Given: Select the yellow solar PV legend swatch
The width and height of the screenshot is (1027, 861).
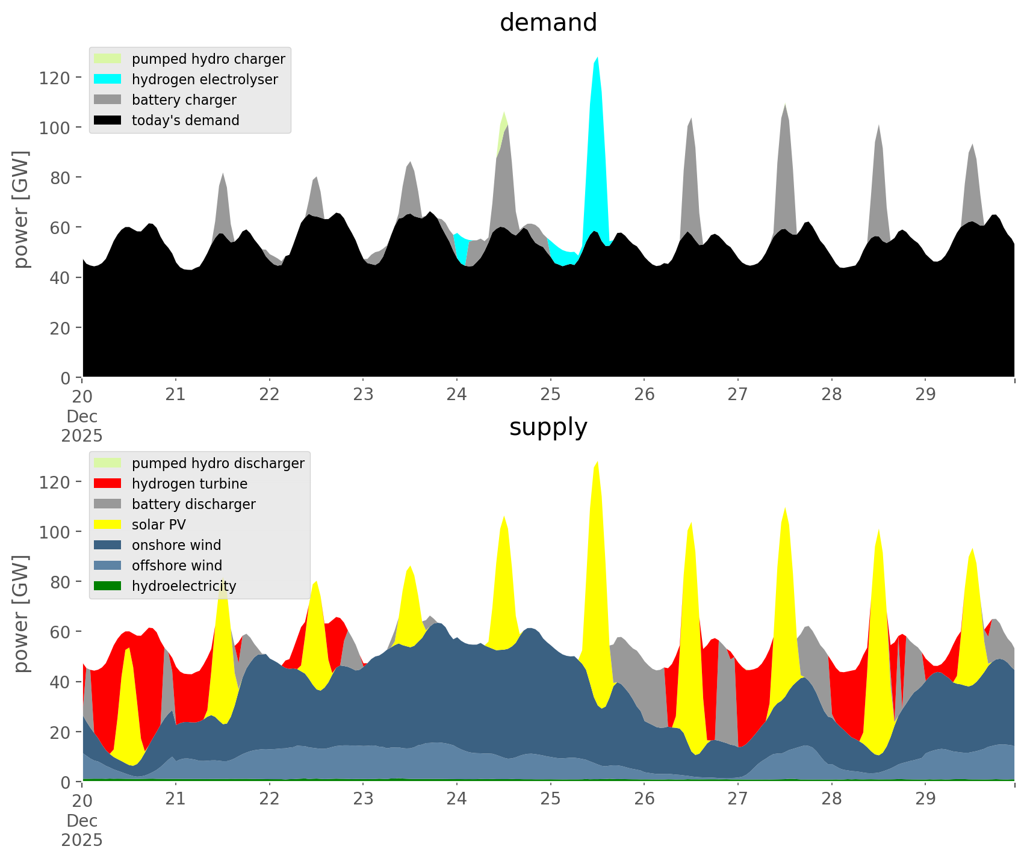Looking at the screenshot, I should tap(108, 525).
